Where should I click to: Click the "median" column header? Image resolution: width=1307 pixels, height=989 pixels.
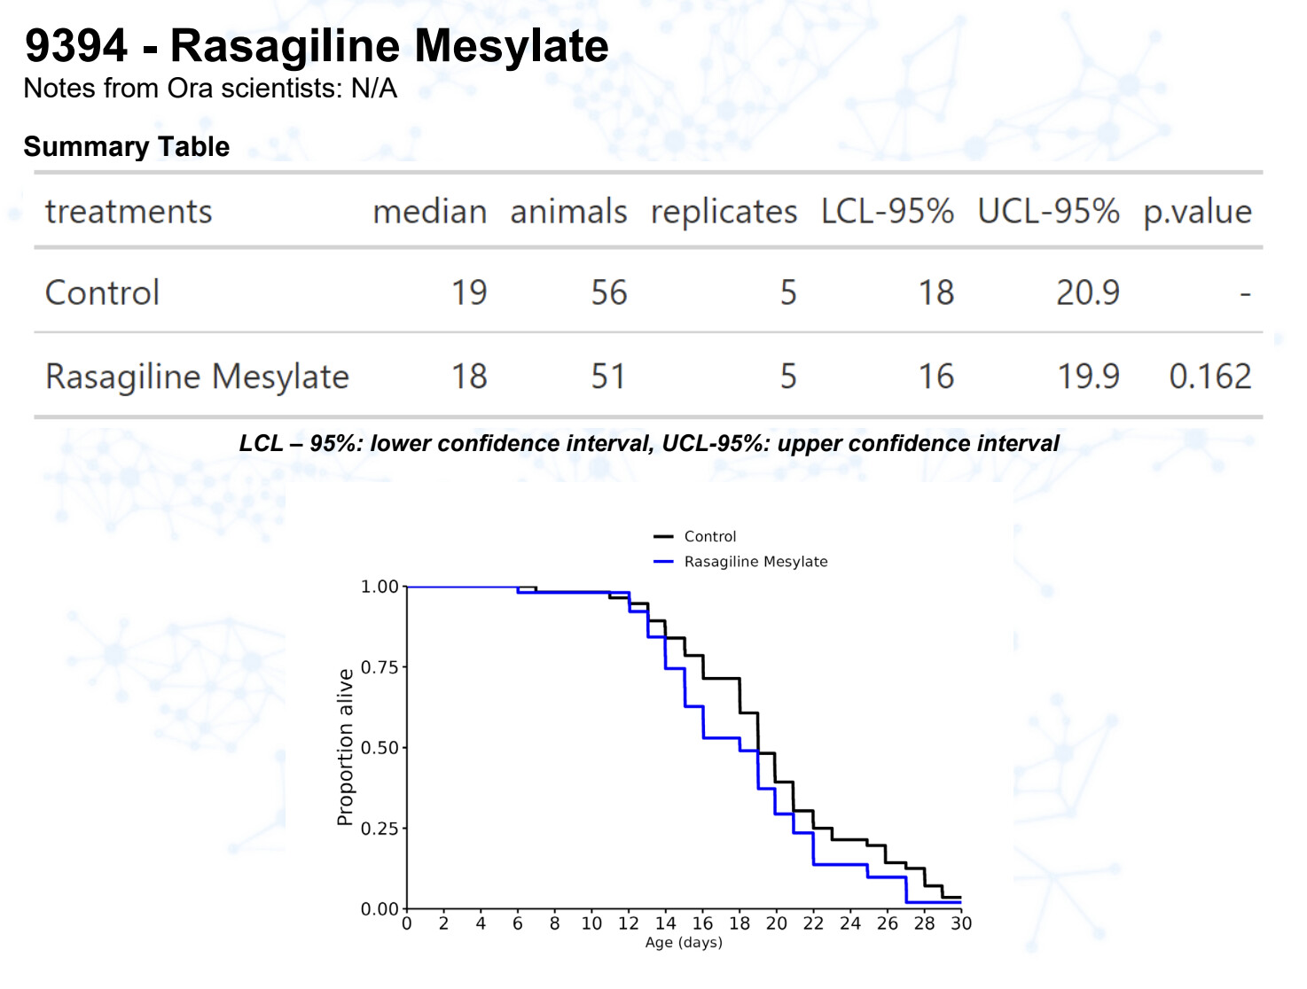(x=429, y=212)
